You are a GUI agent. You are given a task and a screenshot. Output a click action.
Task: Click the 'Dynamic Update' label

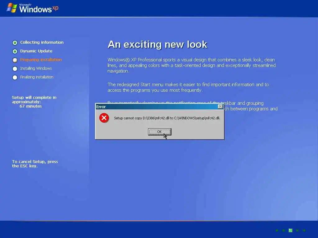tap(36, 51)
